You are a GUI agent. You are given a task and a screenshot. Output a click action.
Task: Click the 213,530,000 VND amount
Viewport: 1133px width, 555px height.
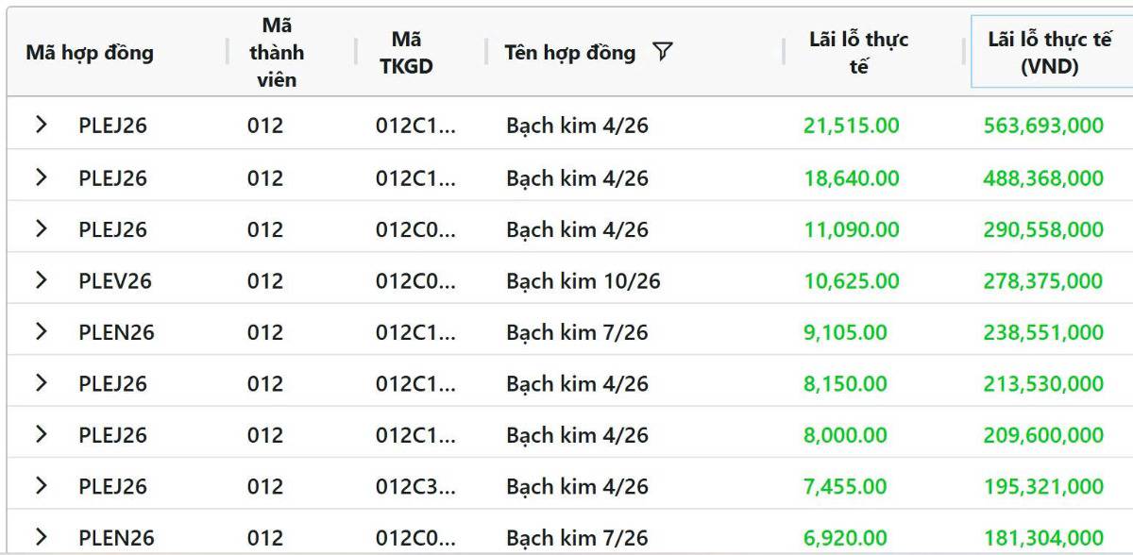1043,383
